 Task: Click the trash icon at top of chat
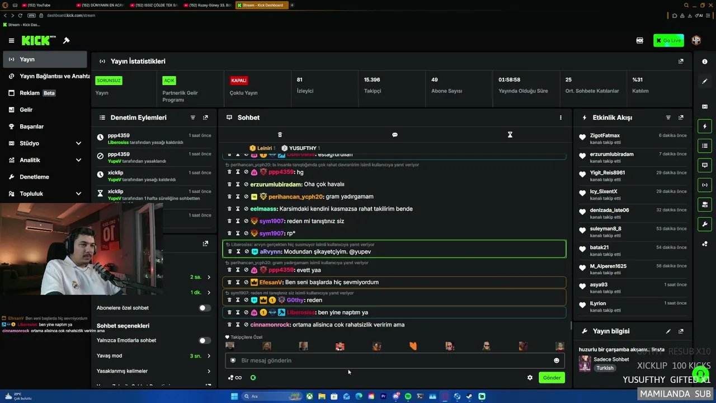point(280,135)
